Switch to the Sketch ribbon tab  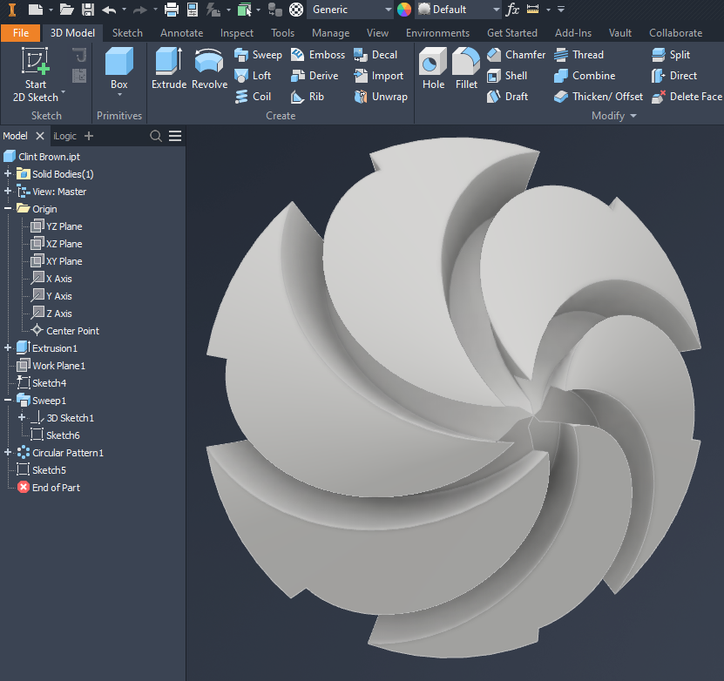(x=127, y=33)
